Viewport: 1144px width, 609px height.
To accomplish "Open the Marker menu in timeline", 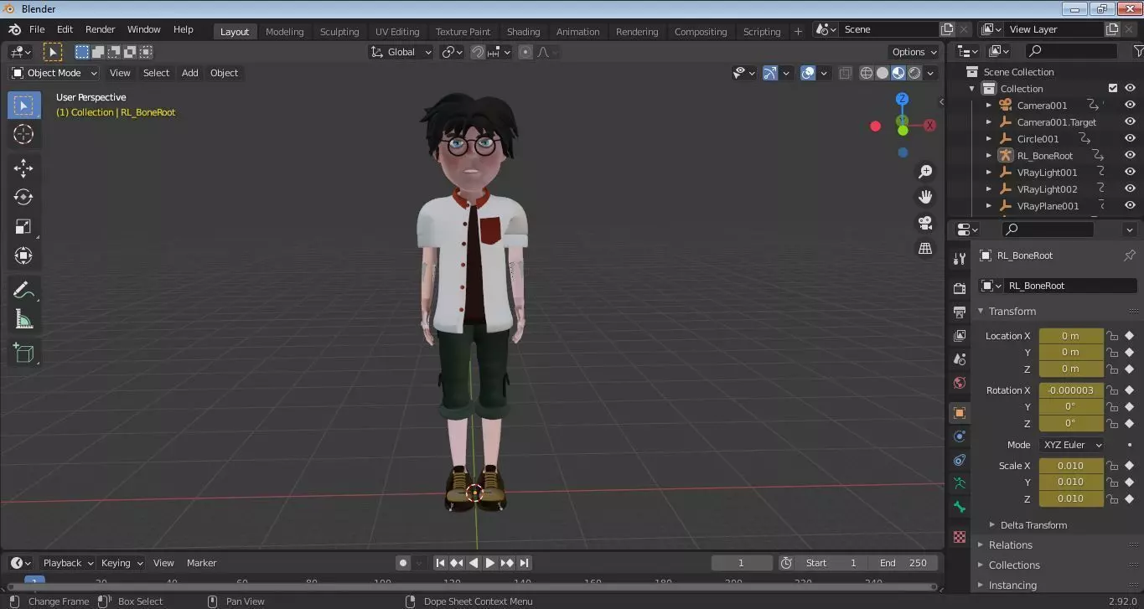I will tap(201, 563).
